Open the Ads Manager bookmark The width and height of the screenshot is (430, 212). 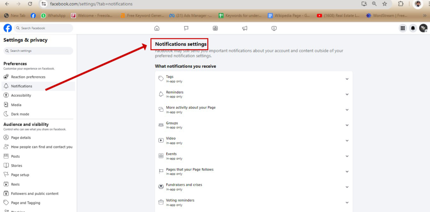tap(190, 16)
